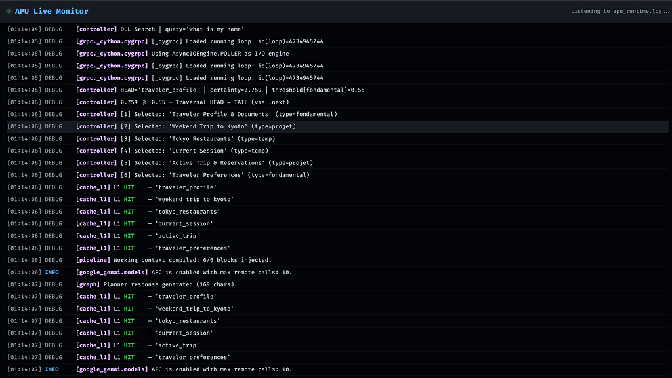
Task: Click 01:14:06 cache hit 'traveler_profile' line
Action: 338,187
